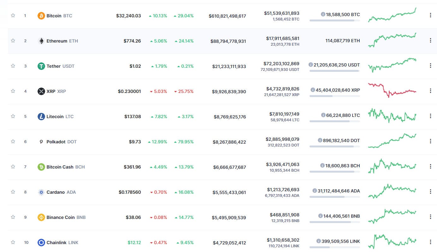Click the yellow Binance Coin logo icon
The width and height of the screenshot is (437, 252).
(x=41, y=217)
